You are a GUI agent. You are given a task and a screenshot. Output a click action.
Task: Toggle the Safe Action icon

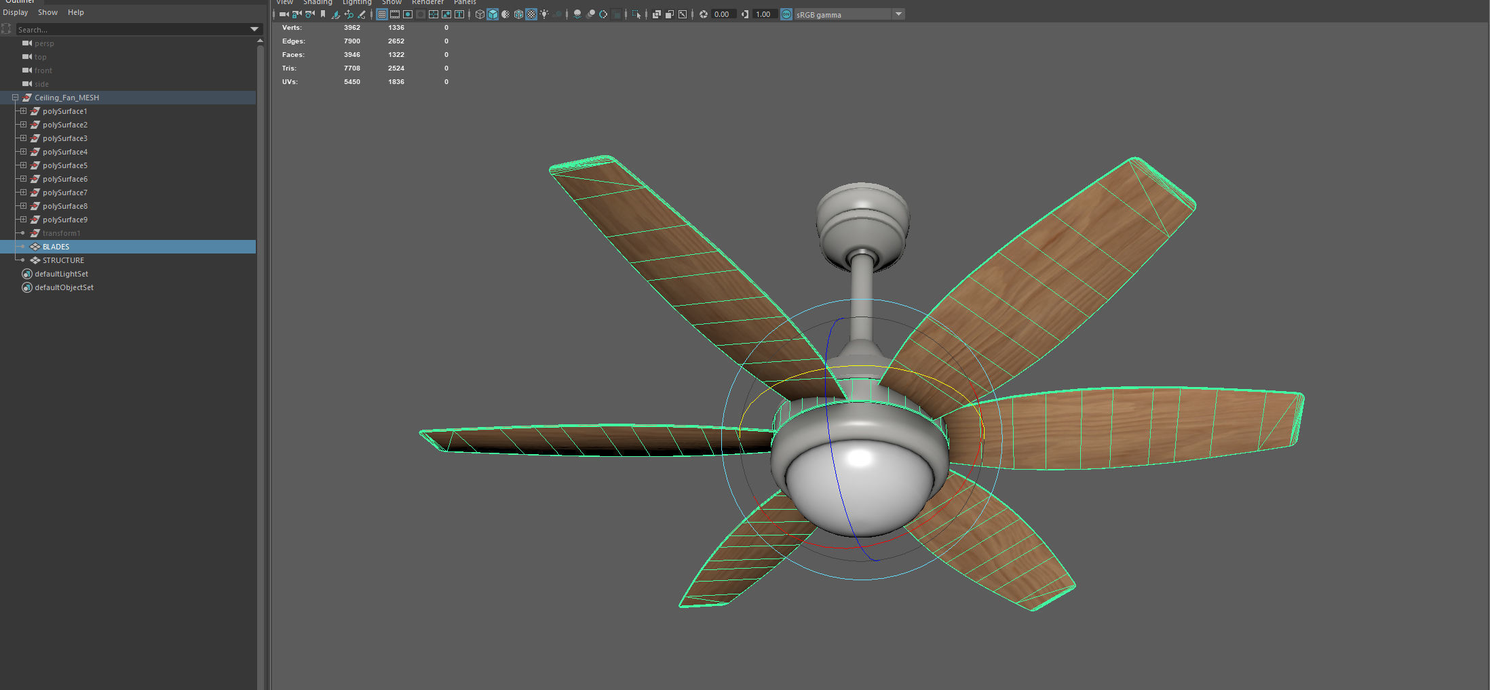[446, 14]
